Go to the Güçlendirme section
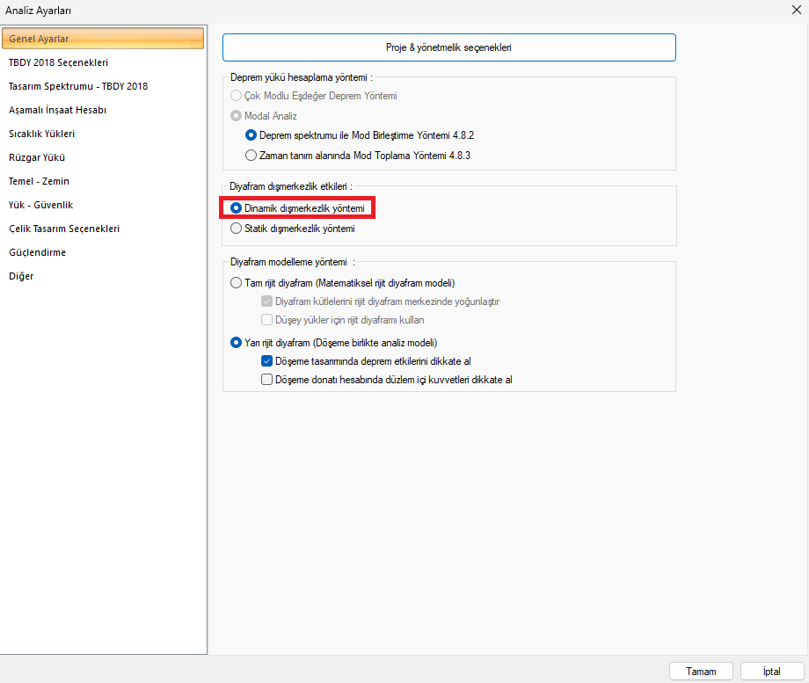This screenshot has height=683, width=809. click(37, 252)
